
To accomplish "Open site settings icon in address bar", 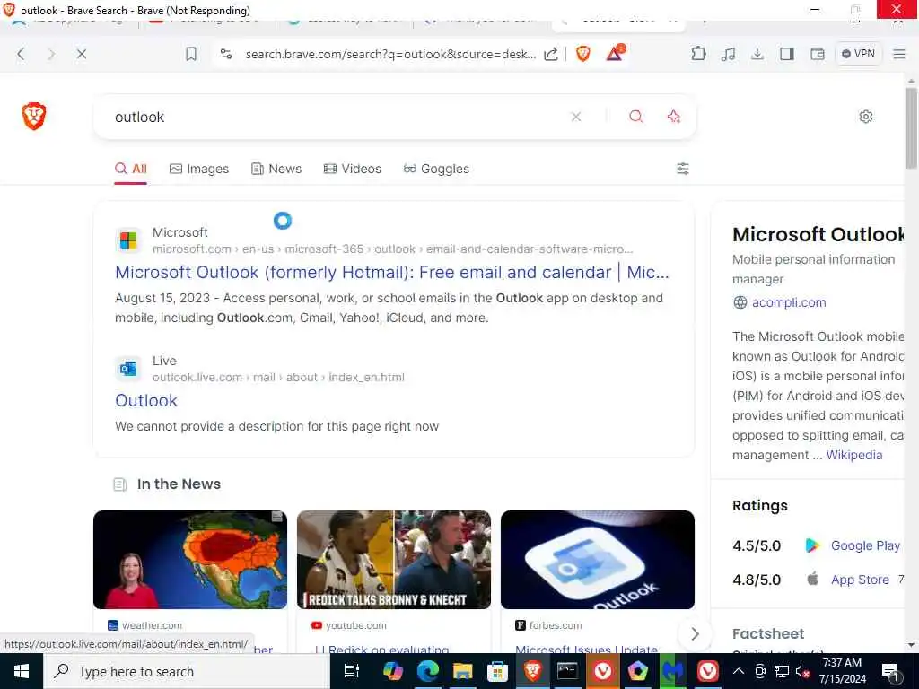I will [x=225, y=54].
